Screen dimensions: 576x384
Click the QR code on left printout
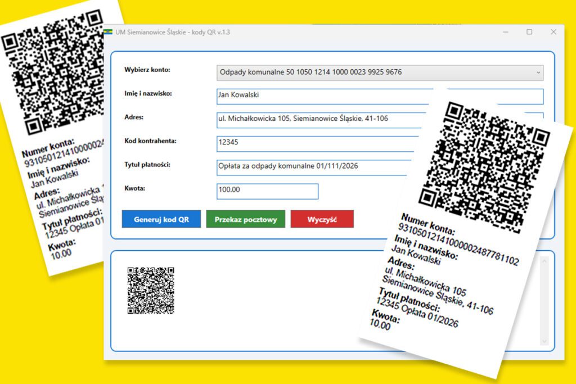53,73
